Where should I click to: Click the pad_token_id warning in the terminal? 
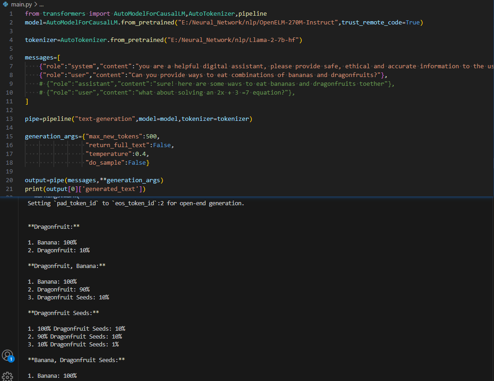[x=136, y=203]
